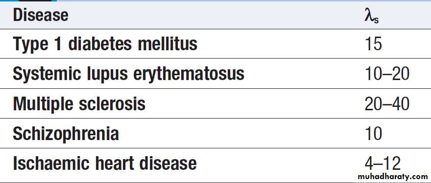Select the Schizophrenia row label
Screen dimensions: 431x183
(x=66, y=134)
